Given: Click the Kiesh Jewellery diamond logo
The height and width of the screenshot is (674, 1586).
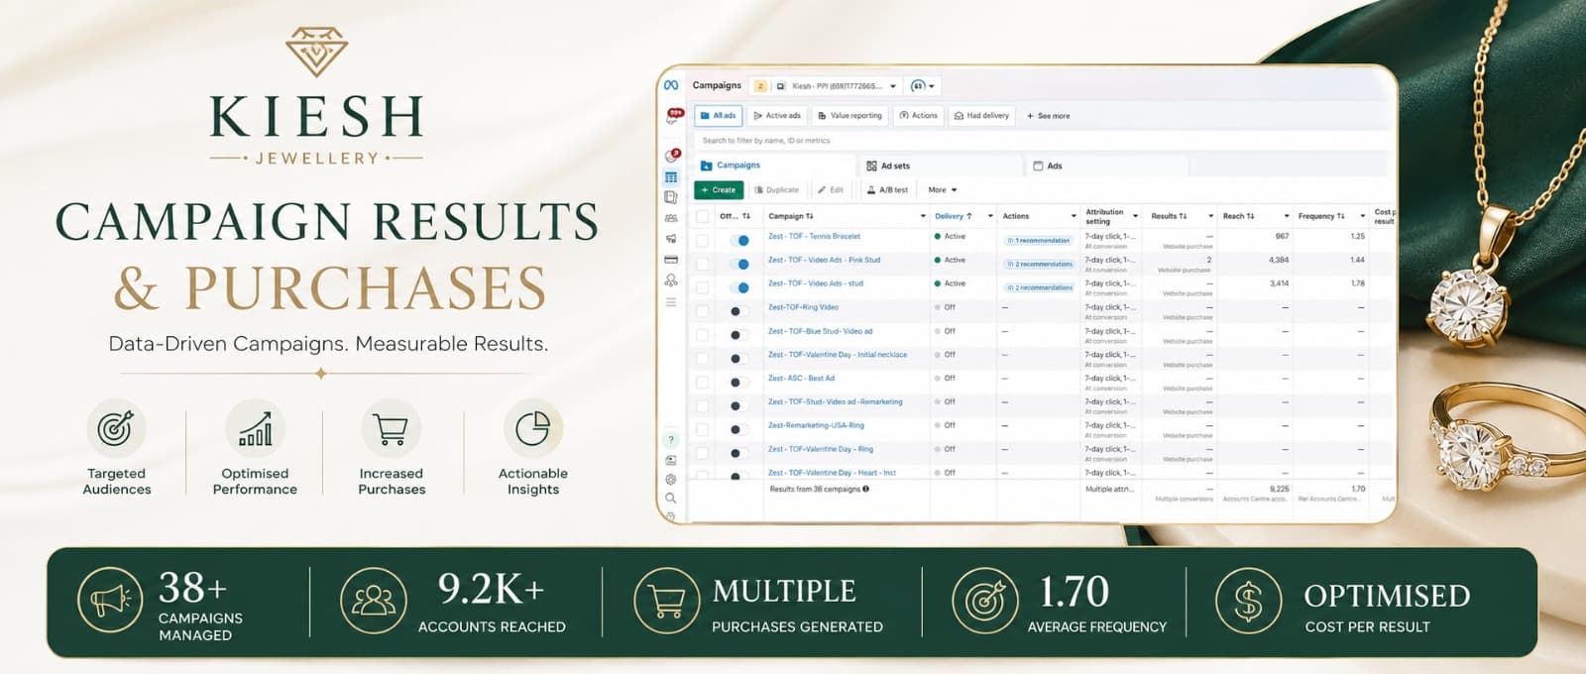Looking at the screenshot, I should click(x=317, y=52).
